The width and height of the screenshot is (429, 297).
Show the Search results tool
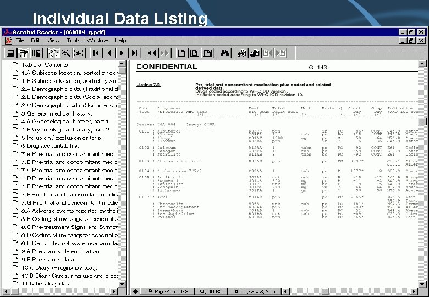point(255,53)
